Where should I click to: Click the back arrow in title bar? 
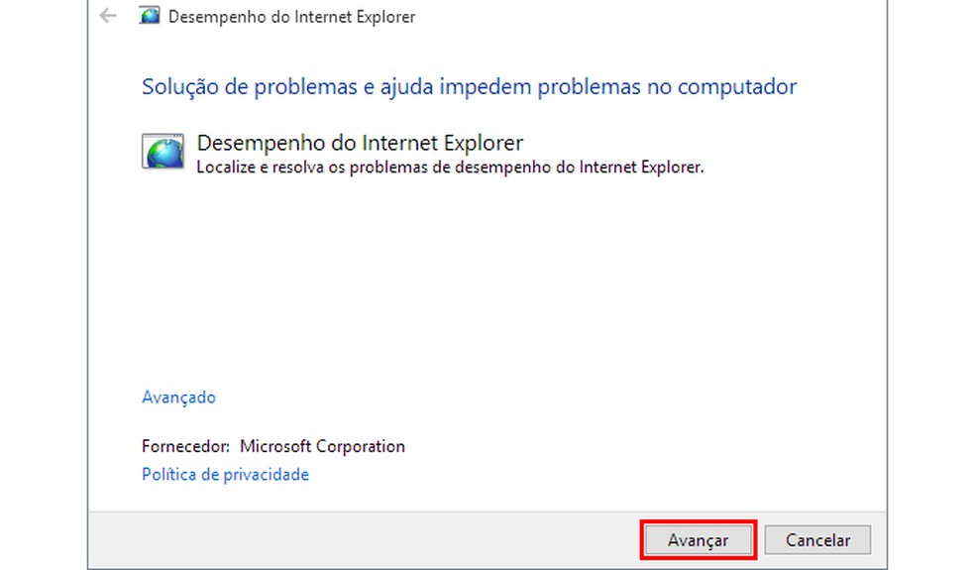[109, 16]
